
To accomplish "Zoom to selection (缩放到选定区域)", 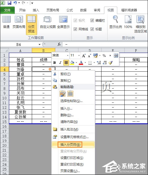I will click(x=141, y=24).
